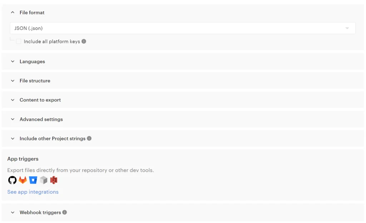Click the GitLab fox icon

(x=23, y=180)
